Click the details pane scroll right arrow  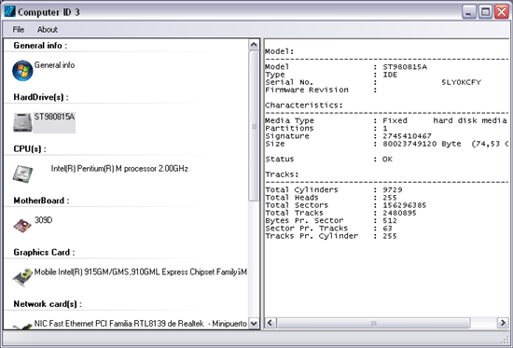[x=503, y=323]
